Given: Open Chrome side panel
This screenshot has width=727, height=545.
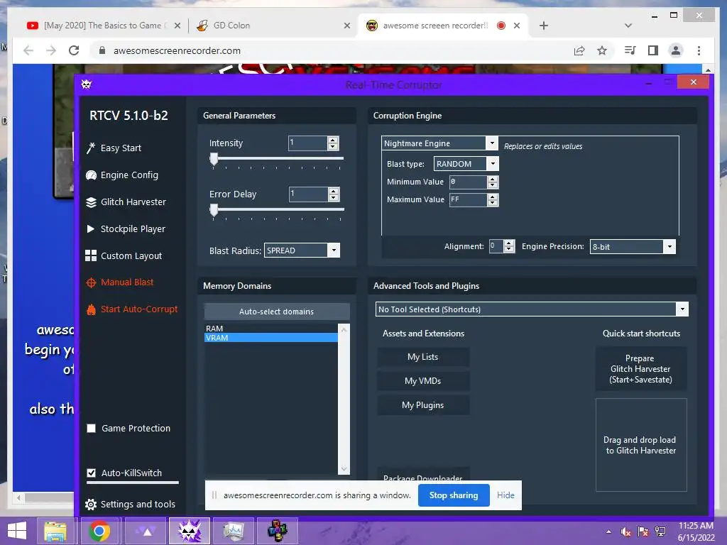Looking at the screenshot, I should 653,50.
